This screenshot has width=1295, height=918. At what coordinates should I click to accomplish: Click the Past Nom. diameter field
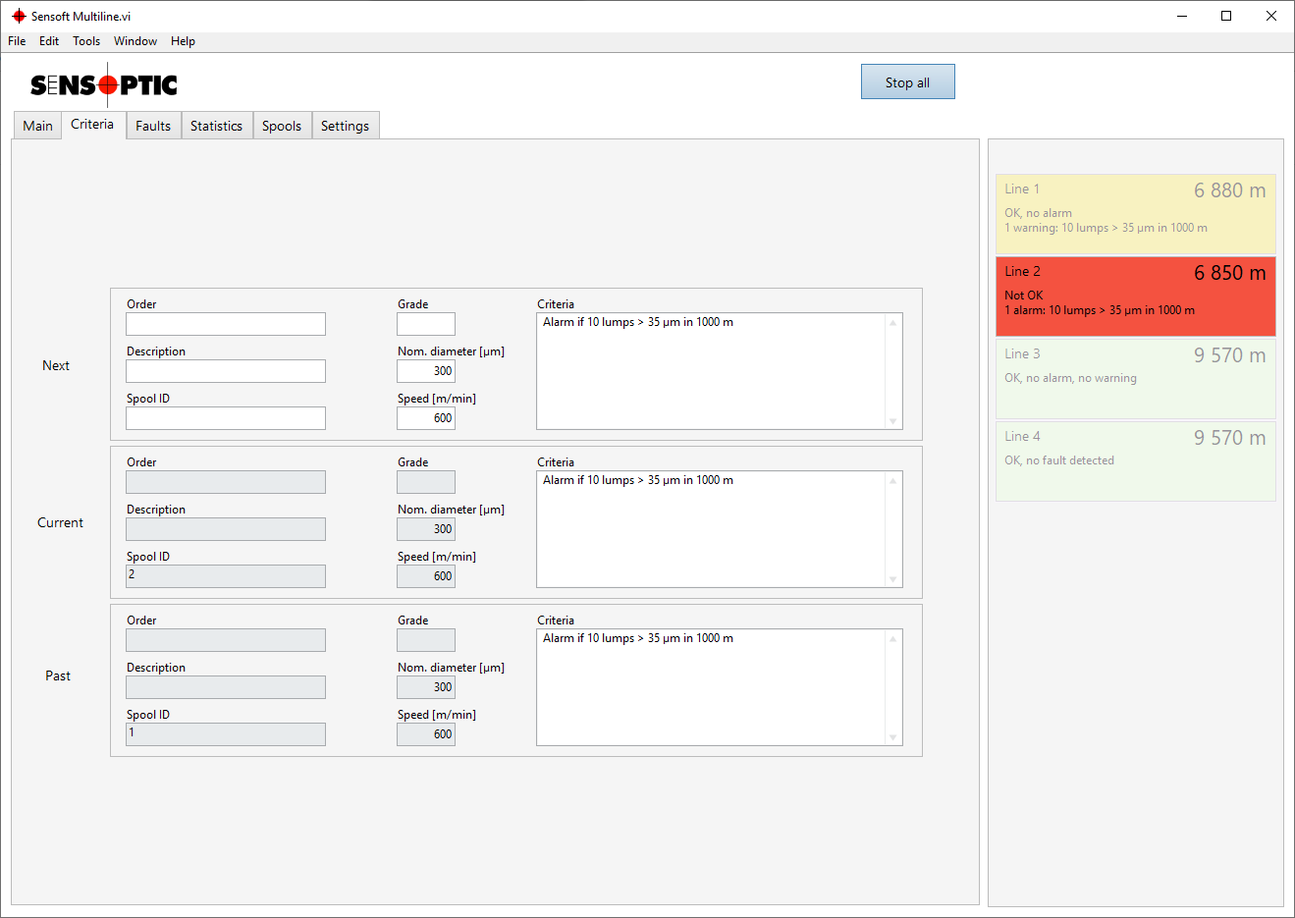pyautogui.click(x=426, y=687)
